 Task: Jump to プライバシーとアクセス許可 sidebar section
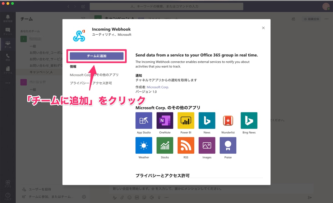click(x=91, y=83)
